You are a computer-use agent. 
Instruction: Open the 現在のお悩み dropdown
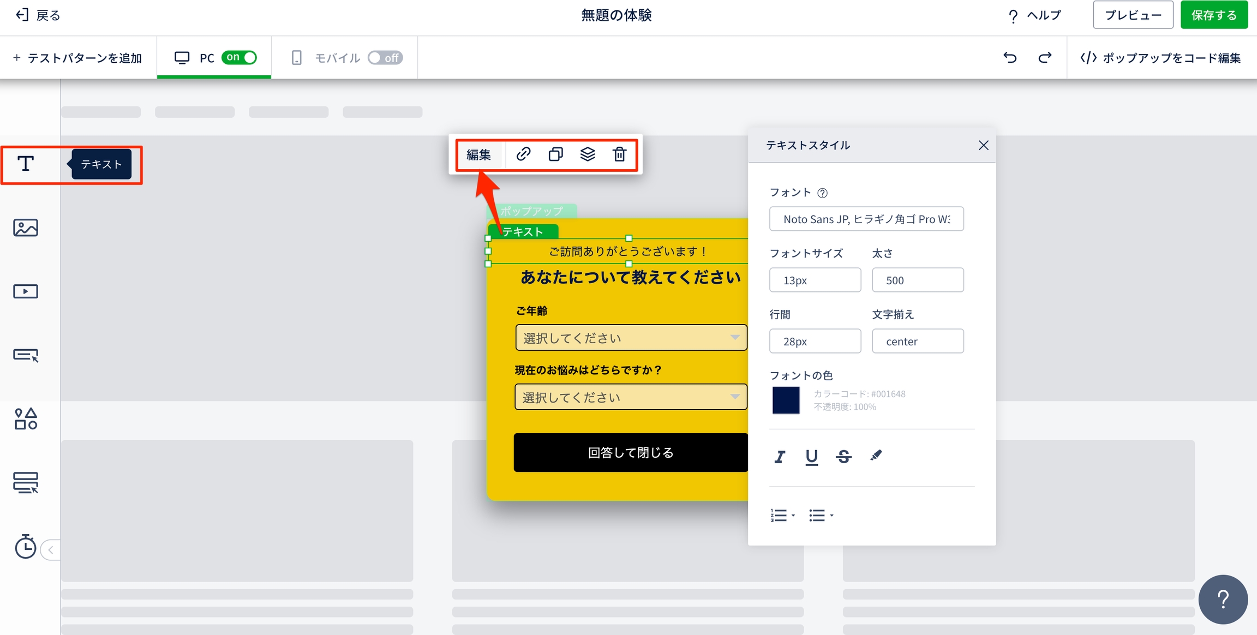[x=631, y=397]
